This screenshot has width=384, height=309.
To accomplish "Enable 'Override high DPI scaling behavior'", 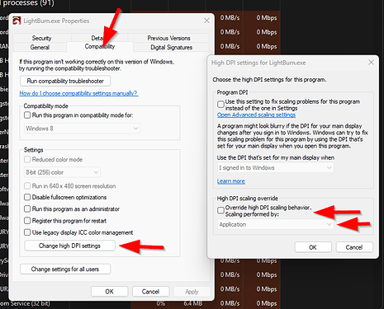I will tap(220, 210).
